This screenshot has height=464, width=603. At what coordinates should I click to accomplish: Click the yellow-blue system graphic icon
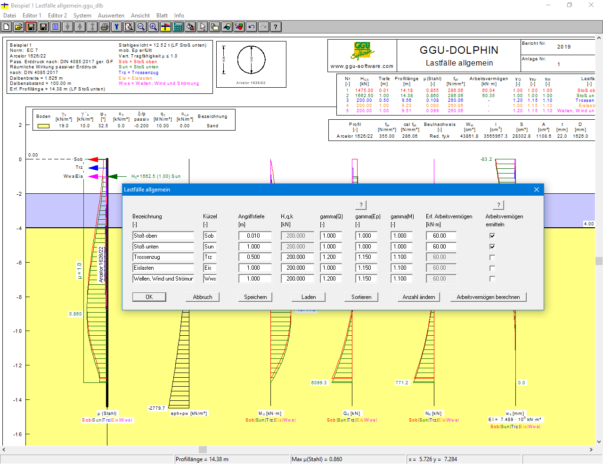coord(166,27)
